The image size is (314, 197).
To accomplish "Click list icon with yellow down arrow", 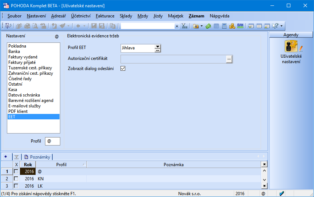I will pos(251,26).
